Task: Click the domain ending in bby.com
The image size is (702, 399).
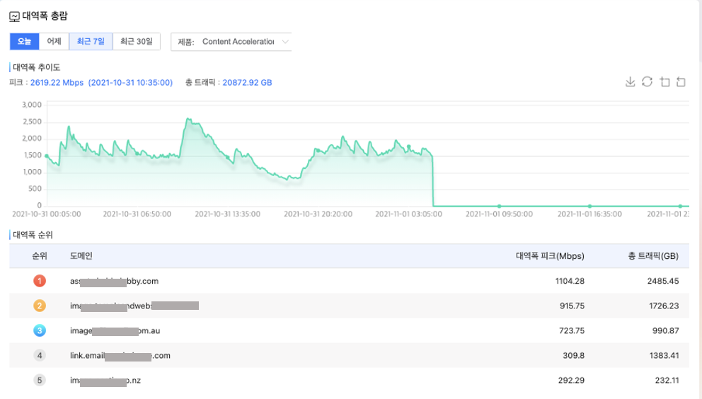Action: click(x=114, y=281)
